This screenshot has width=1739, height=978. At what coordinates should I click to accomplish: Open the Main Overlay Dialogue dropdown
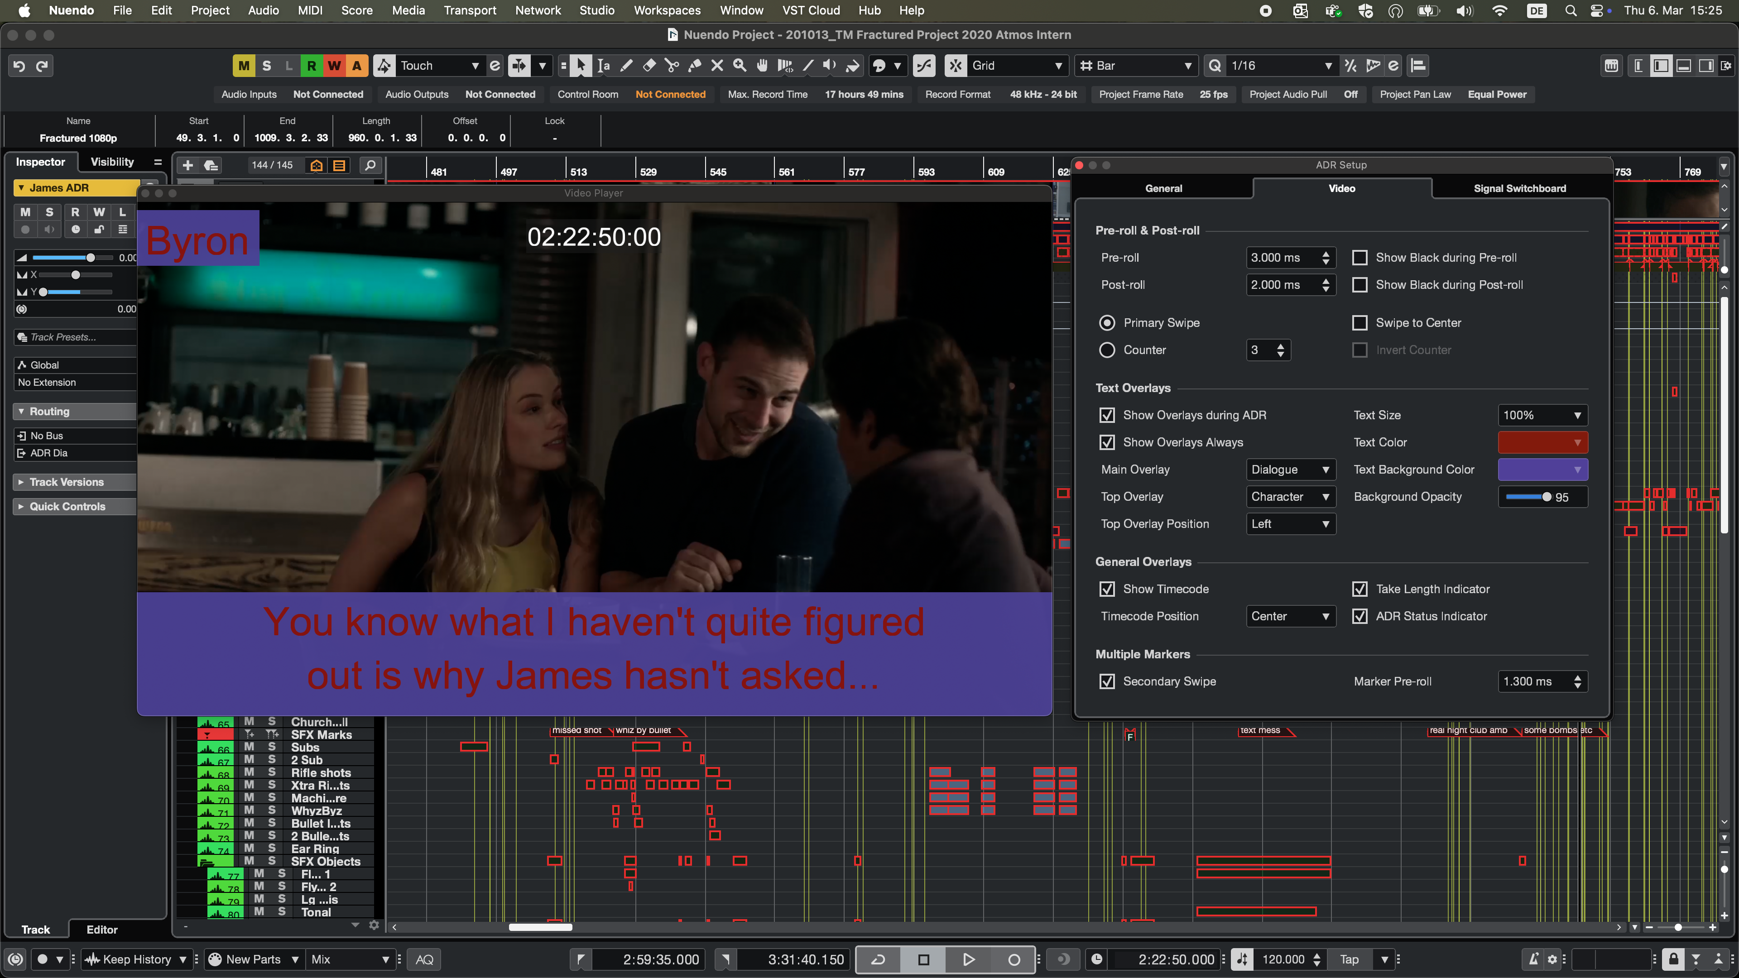(x=1290, y=470)
